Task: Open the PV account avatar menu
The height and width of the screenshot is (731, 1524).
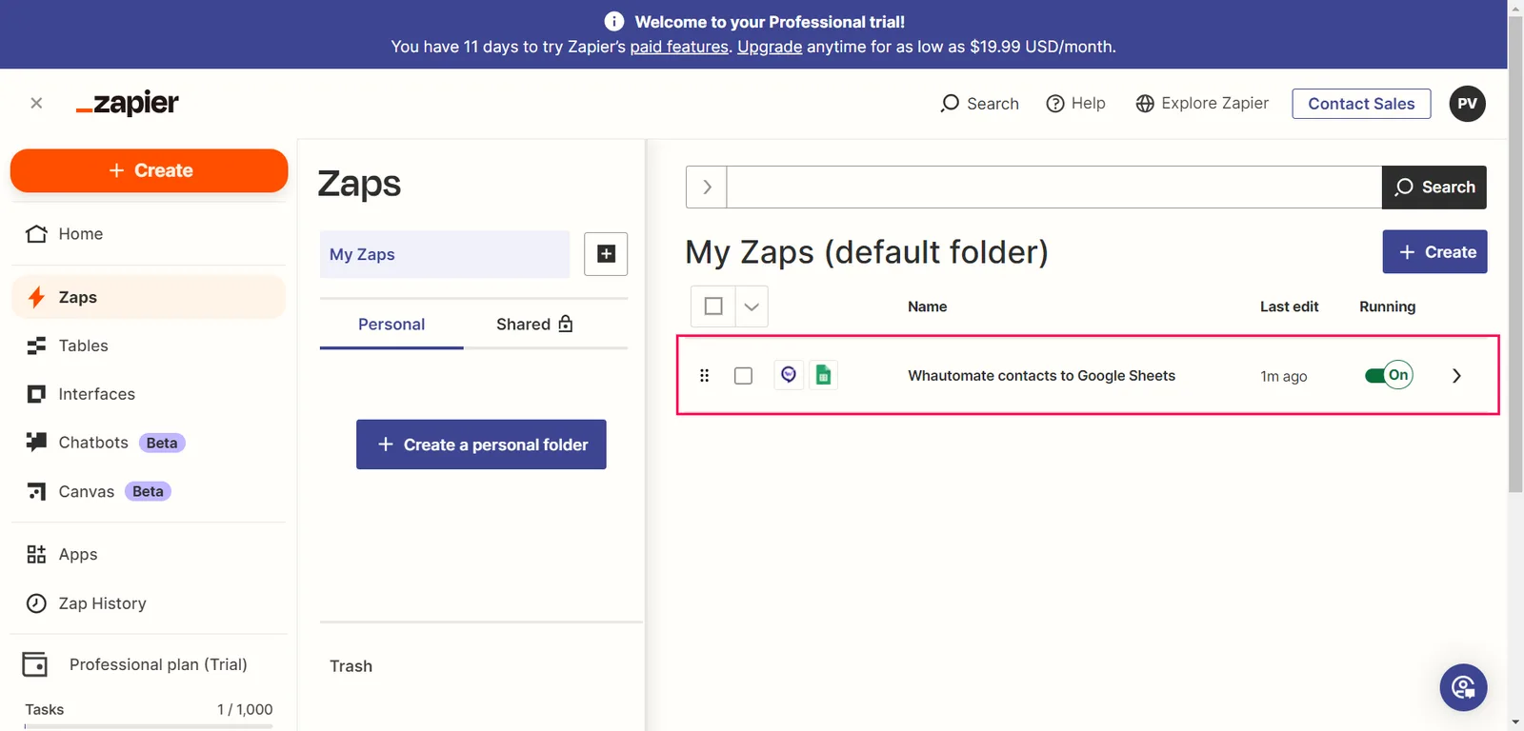Action: 1467,104
